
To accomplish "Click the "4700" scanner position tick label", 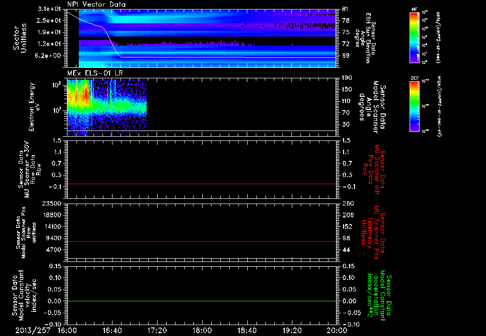I will [54, 250].
